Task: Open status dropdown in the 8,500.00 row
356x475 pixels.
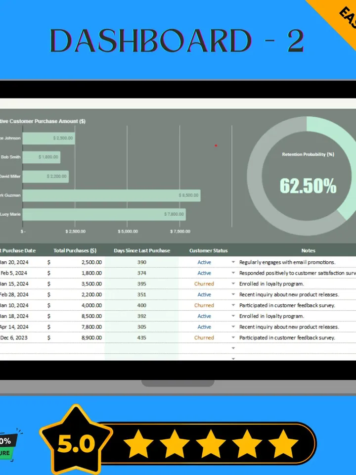Action: (x=233, y=316)
